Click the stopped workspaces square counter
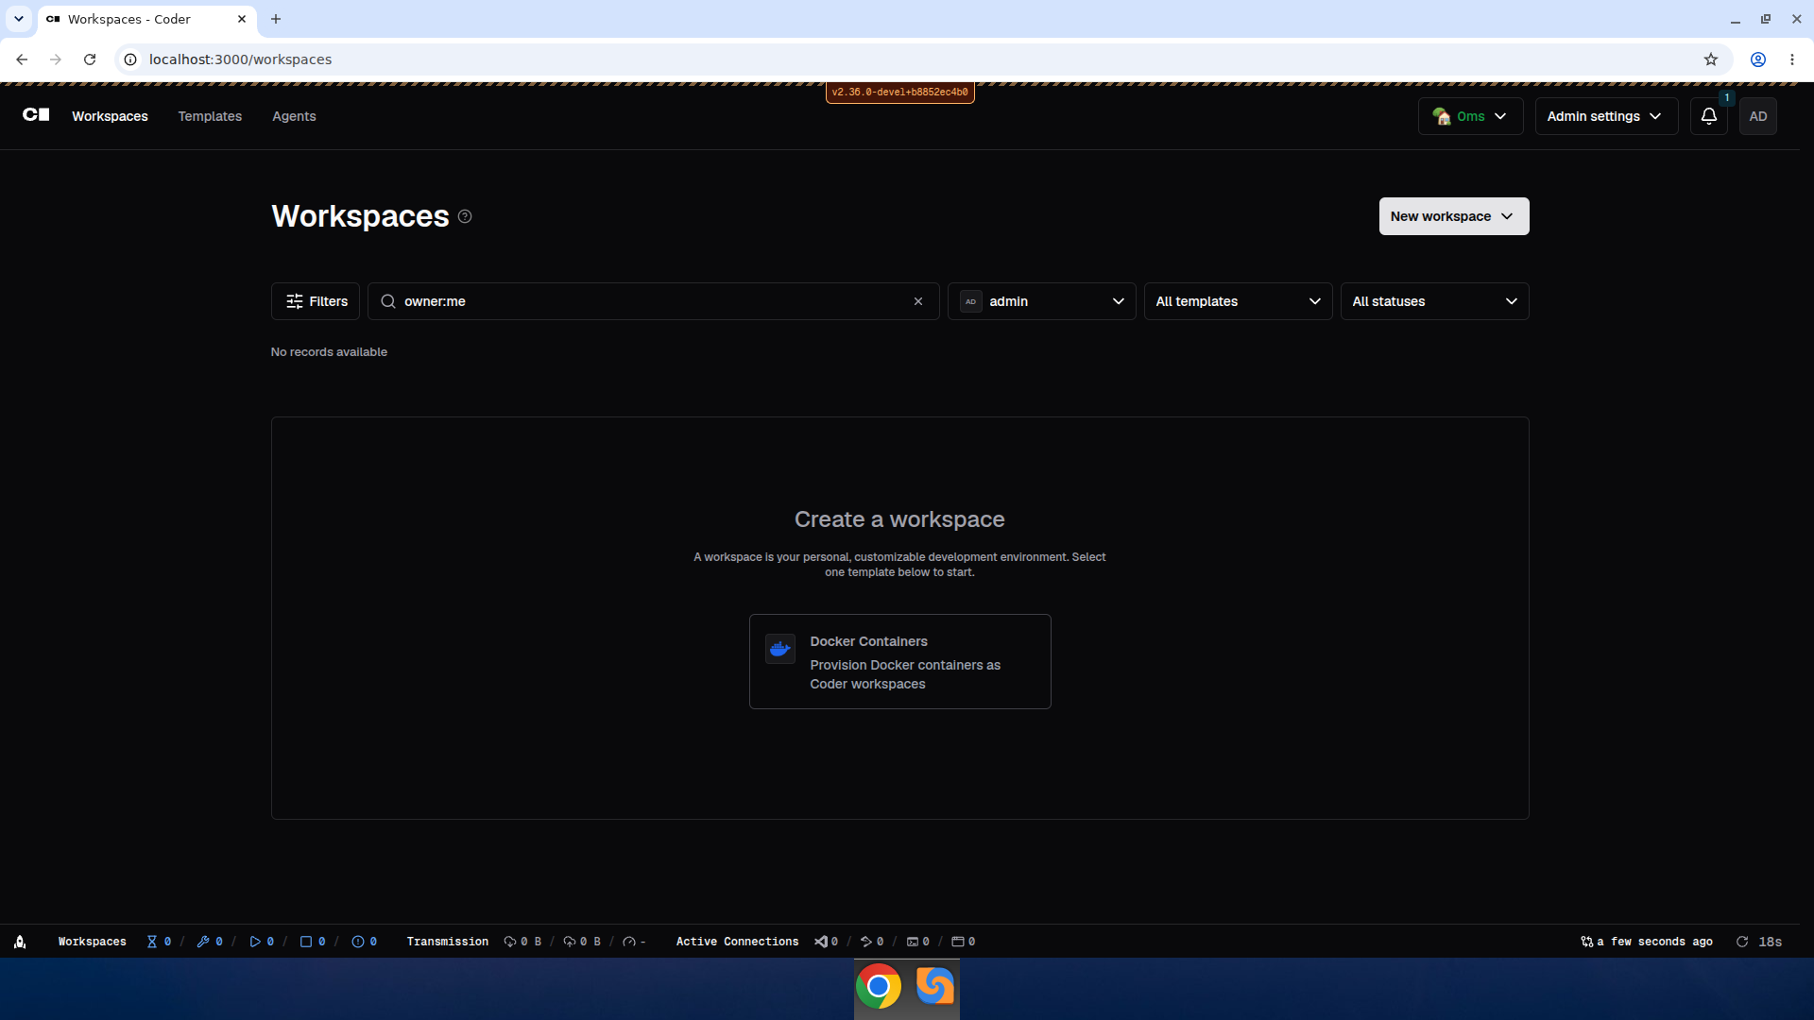 coord(313,942)
